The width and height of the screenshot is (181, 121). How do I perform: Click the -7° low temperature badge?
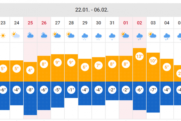click(x=153, y=90)
